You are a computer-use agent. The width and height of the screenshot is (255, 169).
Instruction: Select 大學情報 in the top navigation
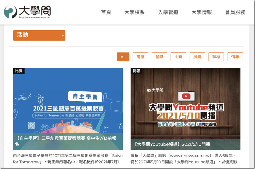coord(201,12)
